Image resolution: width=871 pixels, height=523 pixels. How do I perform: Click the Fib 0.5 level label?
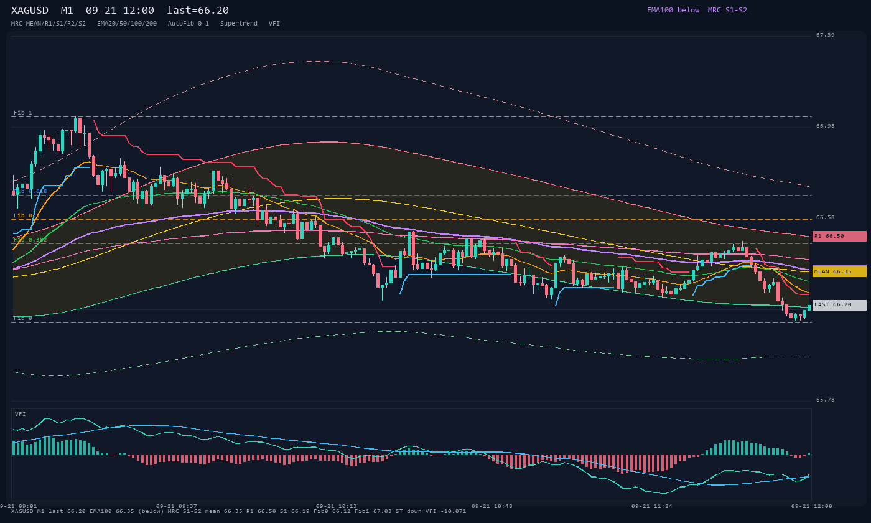pyautogui.click(x=27, y=215)
